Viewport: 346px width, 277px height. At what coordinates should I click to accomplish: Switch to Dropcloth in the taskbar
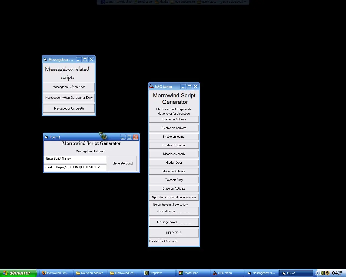pos(158,273)
